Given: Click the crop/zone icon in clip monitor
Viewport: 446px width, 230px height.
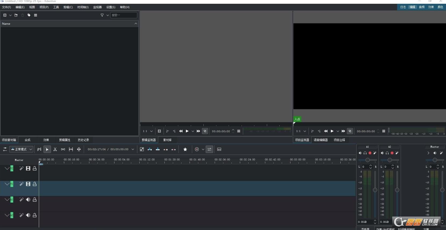Looking at the screenshot, I should tap(205, 131).
